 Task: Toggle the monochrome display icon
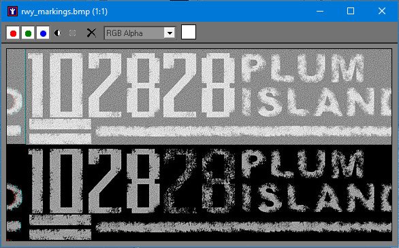[x=73, y=33]
